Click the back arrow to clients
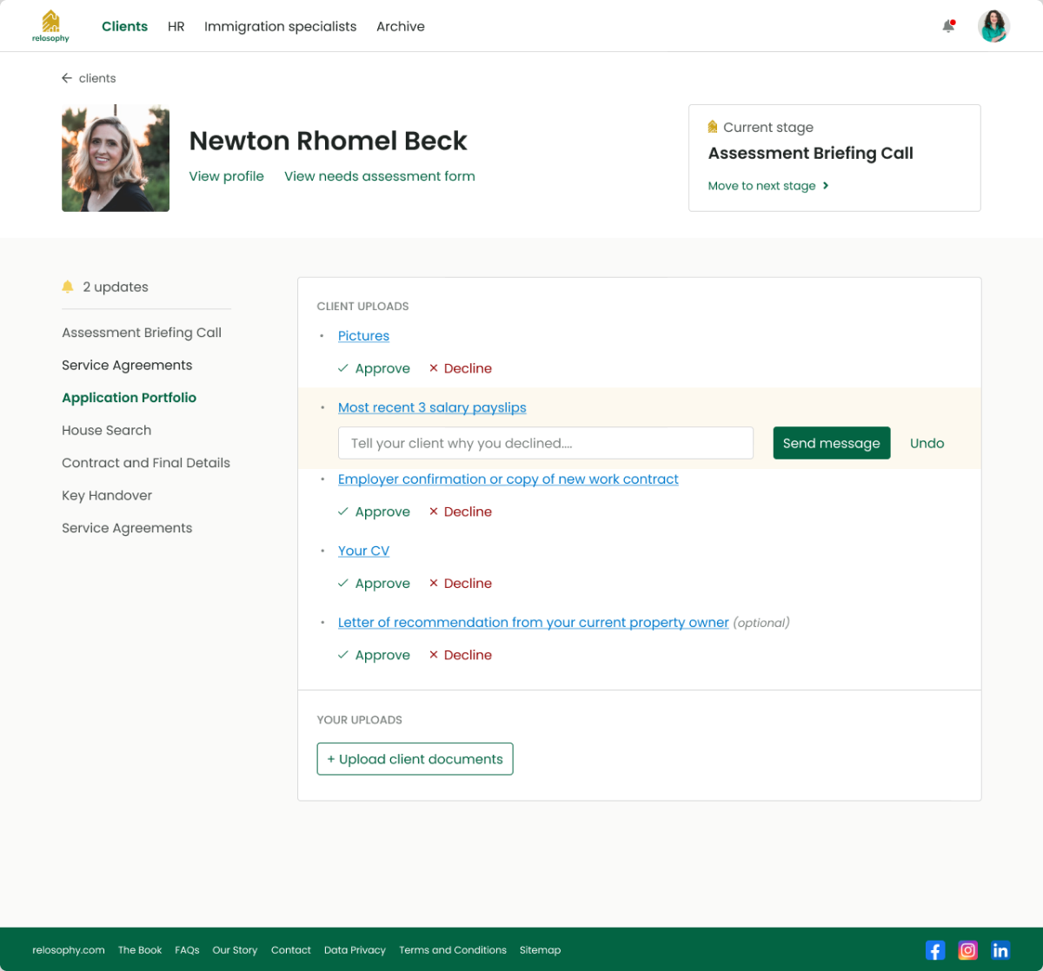1043x971 pixels. click(67, 78)
